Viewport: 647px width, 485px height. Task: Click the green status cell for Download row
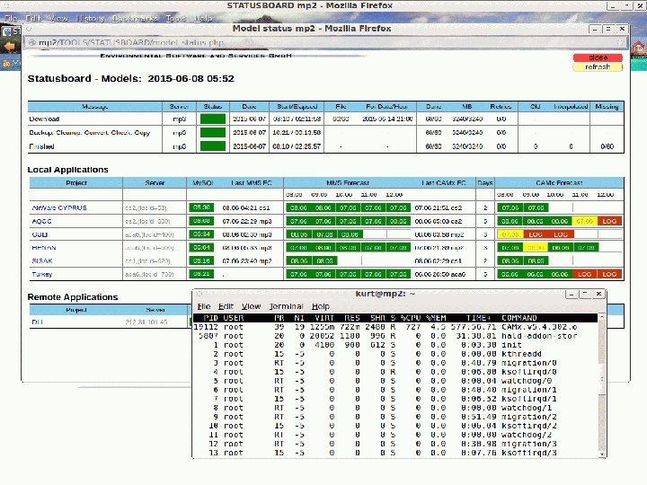(x=213, y=119)
